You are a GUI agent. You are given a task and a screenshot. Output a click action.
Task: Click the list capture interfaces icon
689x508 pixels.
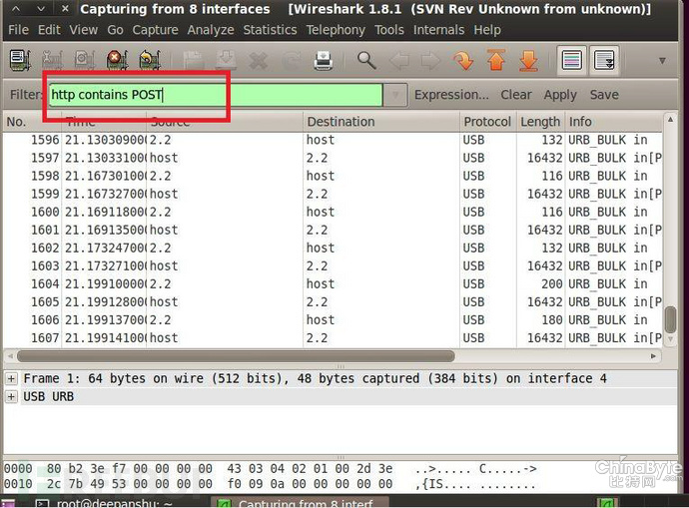(x=20, y=61)
